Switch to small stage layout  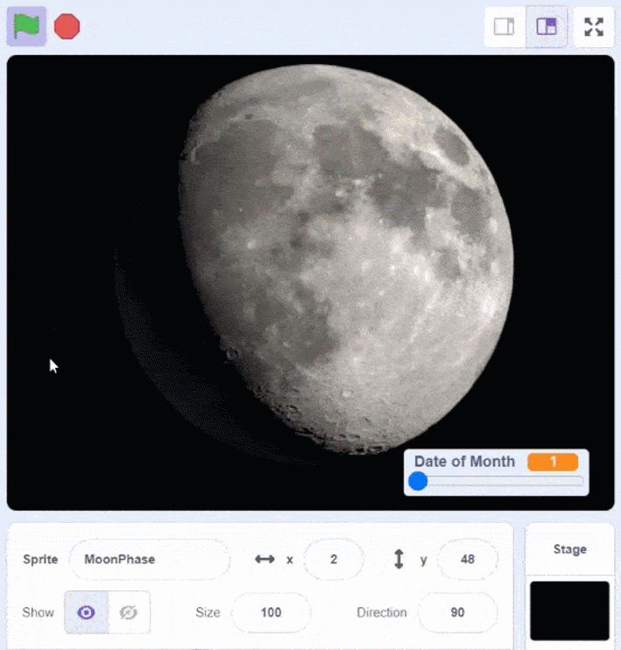click(x=505, y=26)
